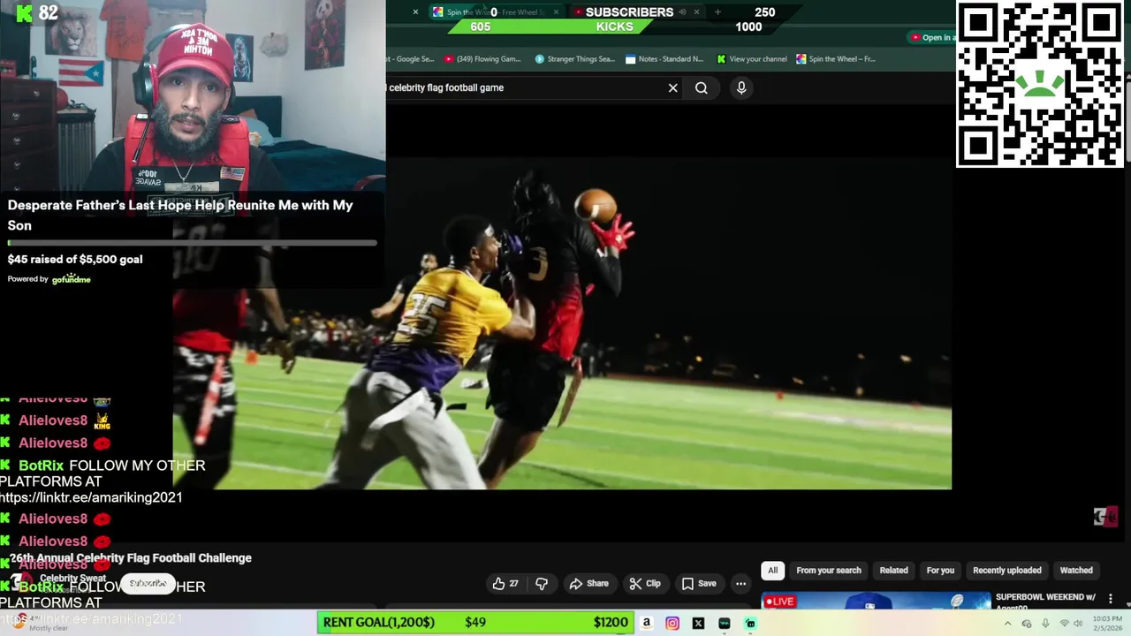Open linktr.ee/amariking2021 chat link

point(91,497)
